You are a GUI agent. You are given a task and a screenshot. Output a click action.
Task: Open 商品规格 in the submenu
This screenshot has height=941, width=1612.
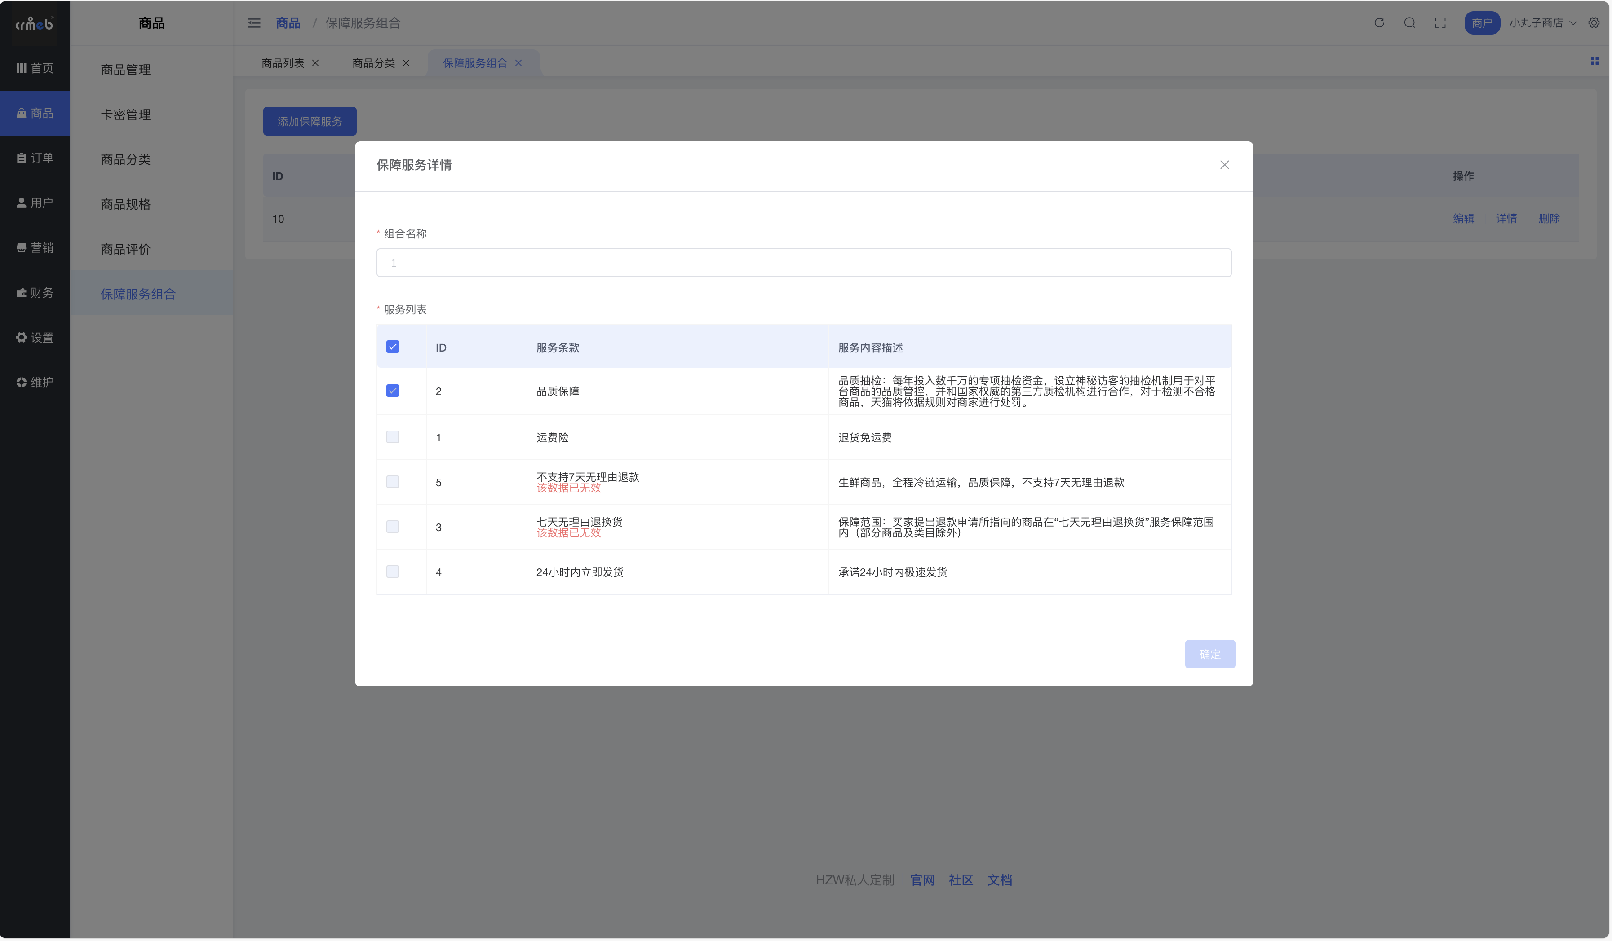pos(125,204)
